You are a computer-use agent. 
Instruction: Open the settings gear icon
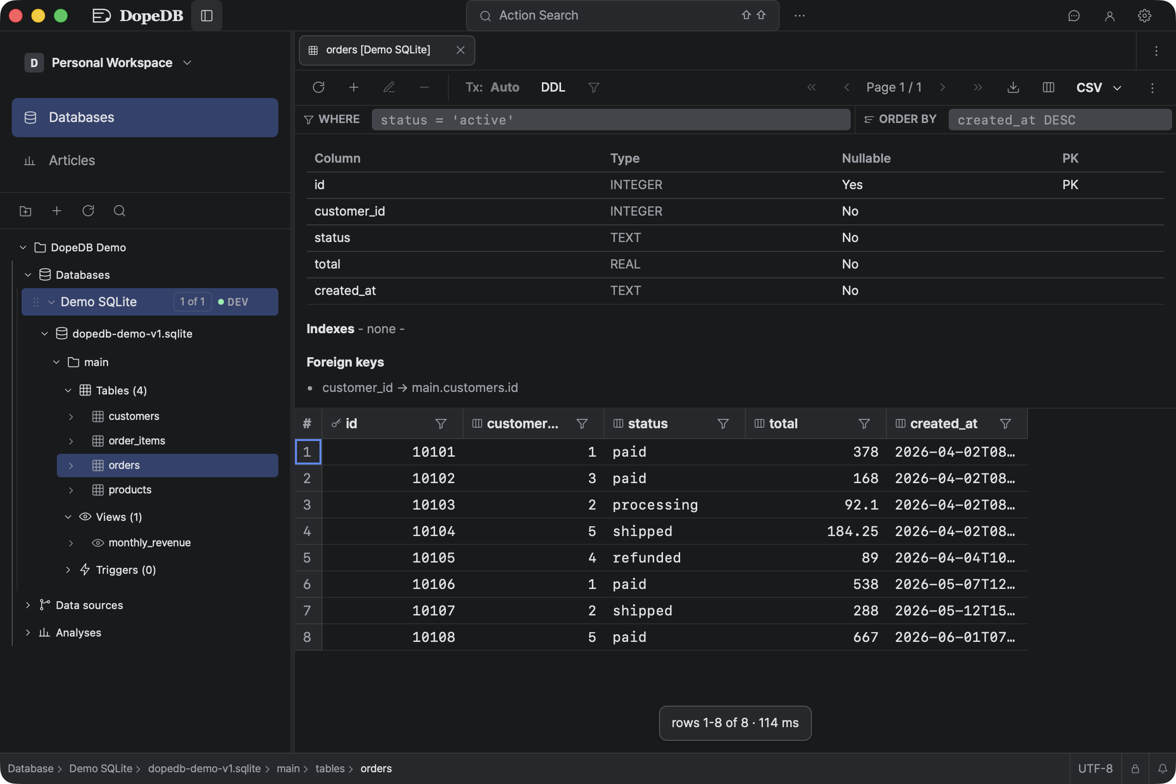(1145, 16)
